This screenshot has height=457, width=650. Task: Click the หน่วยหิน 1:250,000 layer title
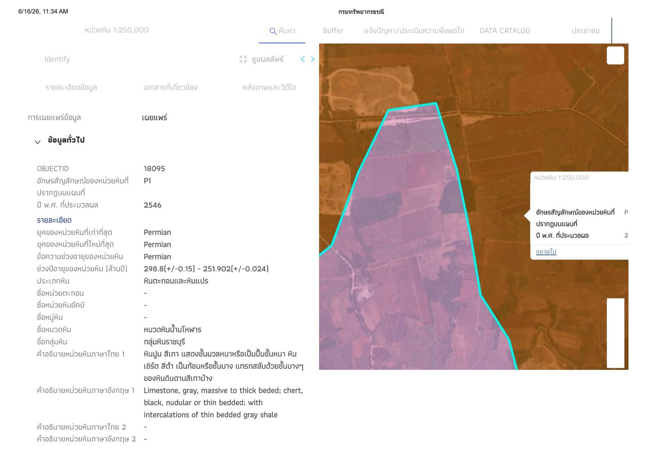pos(116,30)
